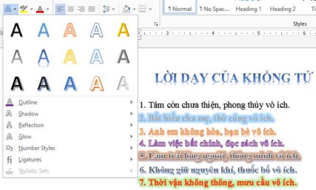Click line 6 Không giữ nguyên khí
The height and width of the screenshot is (190, 316).
(x=218, y=170)
